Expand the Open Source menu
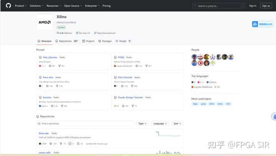 tap(73, 6)
